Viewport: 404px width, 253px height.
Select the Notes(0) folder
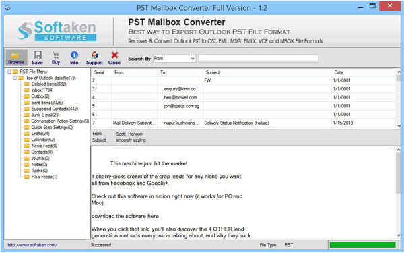point(40,165)
